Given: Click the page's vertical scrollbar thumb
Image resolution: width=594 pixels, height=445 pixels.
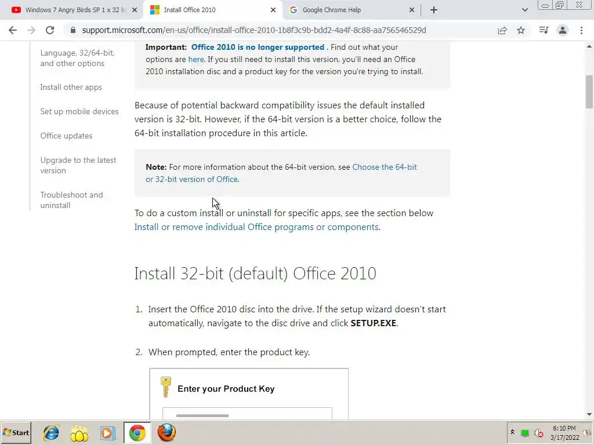Looking at the screenshot, I should pos(589,92).
